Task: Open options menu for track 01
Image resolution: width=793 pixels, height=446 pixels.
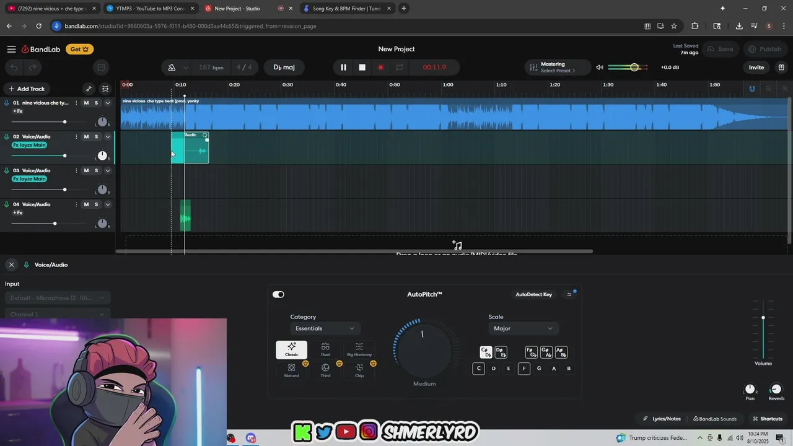Action: coord(76,103)
